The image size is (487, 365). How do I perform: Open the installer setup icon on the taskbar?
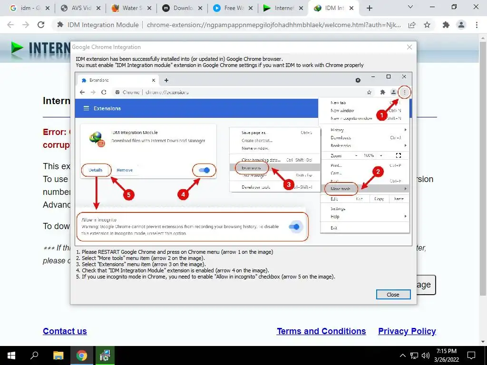click(105, 355)
